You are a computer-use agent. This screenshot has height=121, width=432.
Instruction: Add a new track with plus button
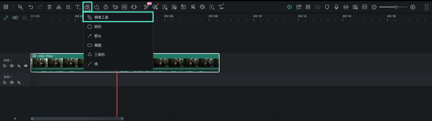[x=15, y=118]
